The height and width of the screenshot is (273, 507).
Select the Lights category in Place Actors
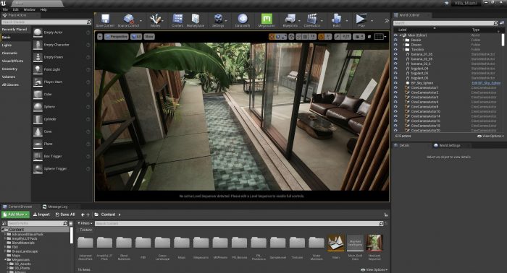pyautogui.click(x=7, y=45)
